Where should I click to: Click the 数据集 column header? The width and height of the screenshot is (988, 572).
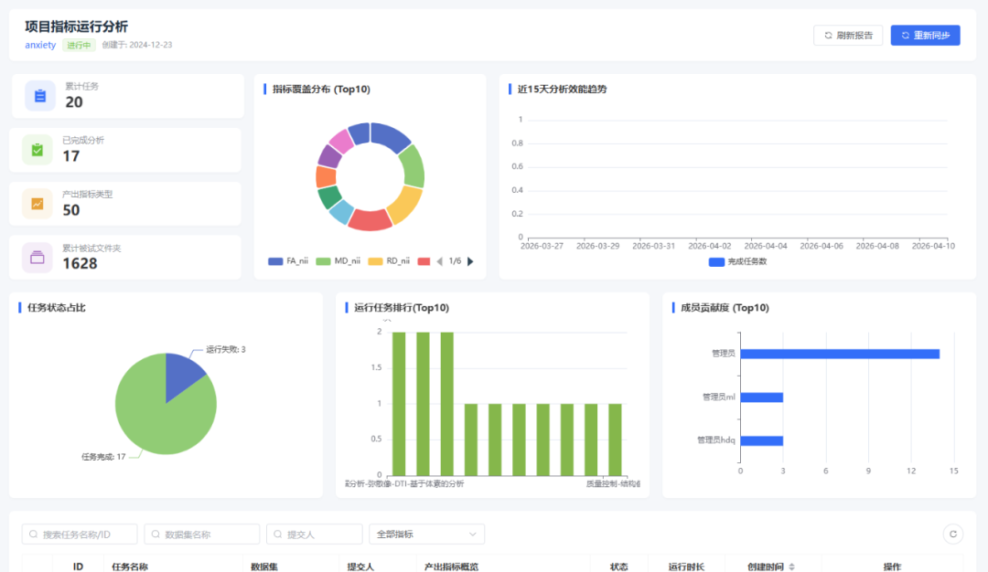tap(264, 567)
